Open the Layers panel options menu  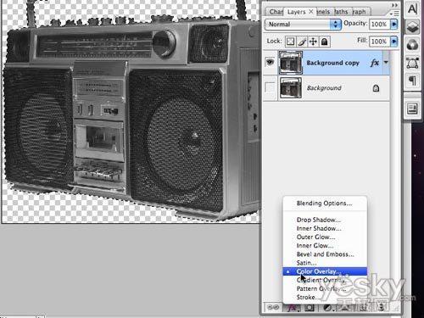394,14
